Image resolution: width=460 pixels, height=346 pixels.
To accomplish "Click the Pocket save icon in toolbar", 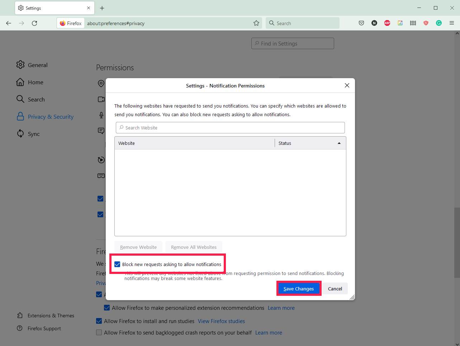I will [x=361, y=23].
